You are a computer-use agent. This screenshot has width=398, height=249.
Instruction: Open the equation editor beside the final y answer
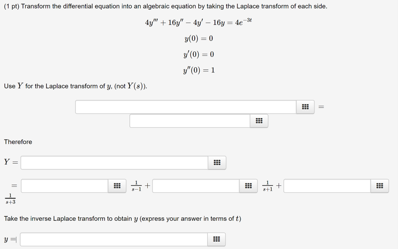[x=216, y=239]
